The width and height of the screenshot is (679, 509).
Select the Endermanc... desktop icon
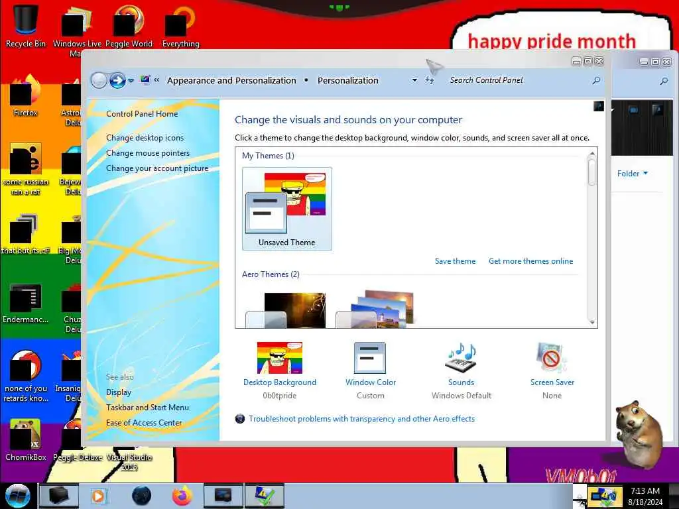[x=26, y=303]
